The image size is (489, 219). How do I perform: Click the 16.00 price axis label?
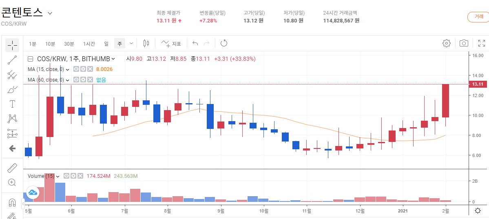point(478,55)
